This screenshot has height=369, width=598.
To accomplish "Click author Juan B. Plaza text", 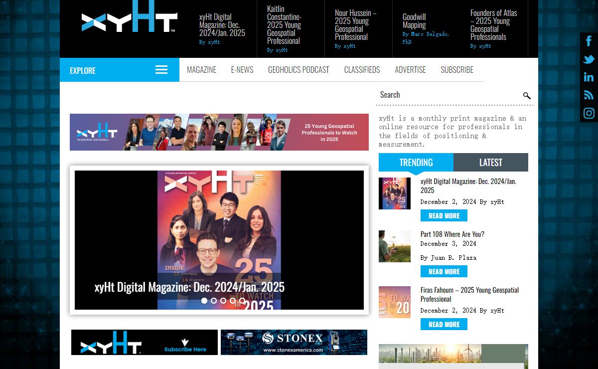I will click(453, 258).
